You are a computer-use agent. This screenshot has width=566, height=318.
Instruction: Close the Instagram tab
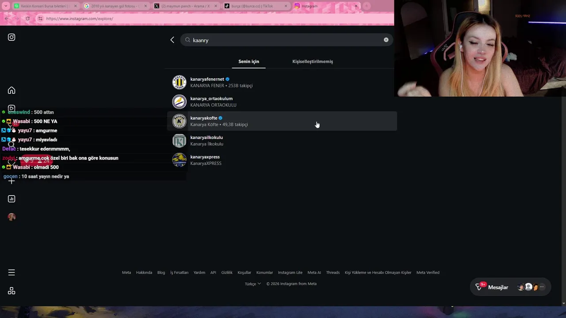point(356,6)
